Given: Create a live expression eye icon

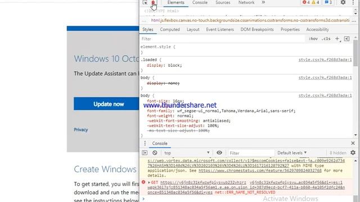Looking at the screenshot, I should 219,153.
